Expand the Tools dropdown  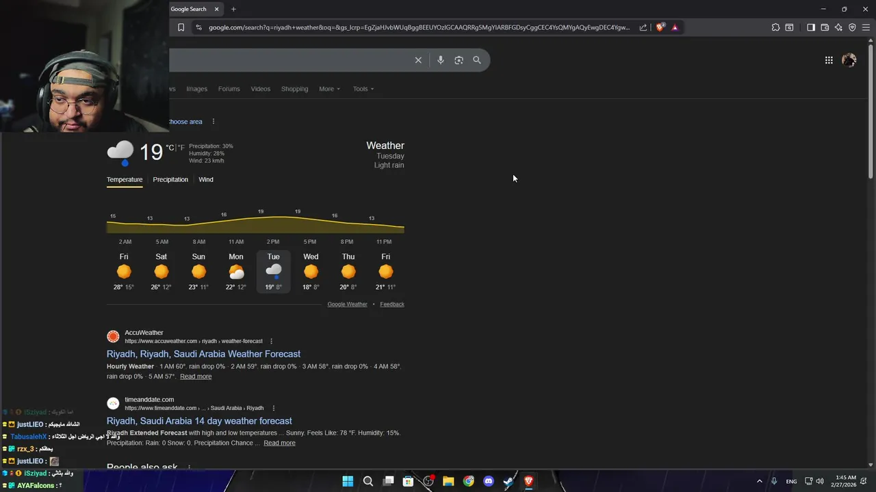pos(363,89)
